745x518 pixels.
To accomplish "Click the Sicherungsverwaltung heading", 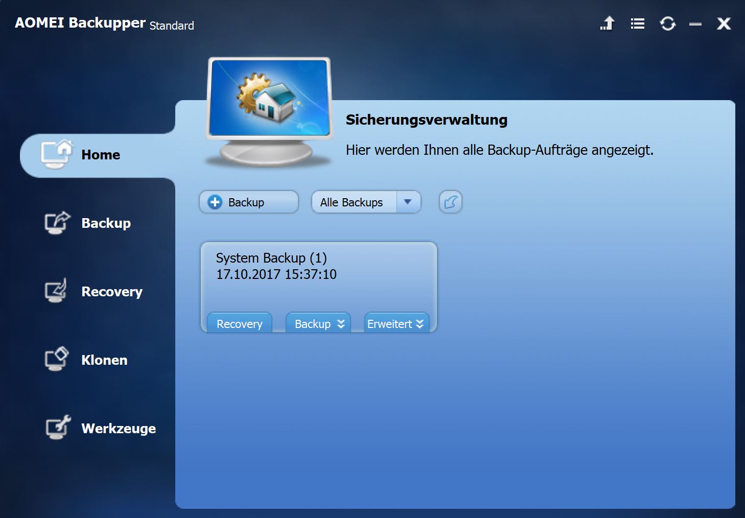I will pos(427,120).
